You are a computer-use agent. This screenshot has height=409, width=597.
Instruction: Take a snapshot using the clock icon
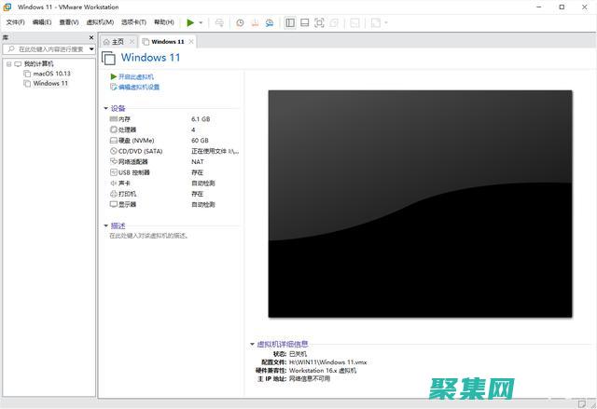[x=240, y=22]
